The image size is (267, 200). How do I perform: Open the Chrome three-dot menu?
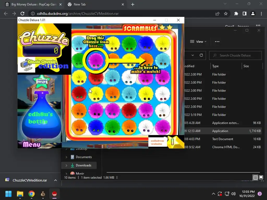click(x=261, y=14)
